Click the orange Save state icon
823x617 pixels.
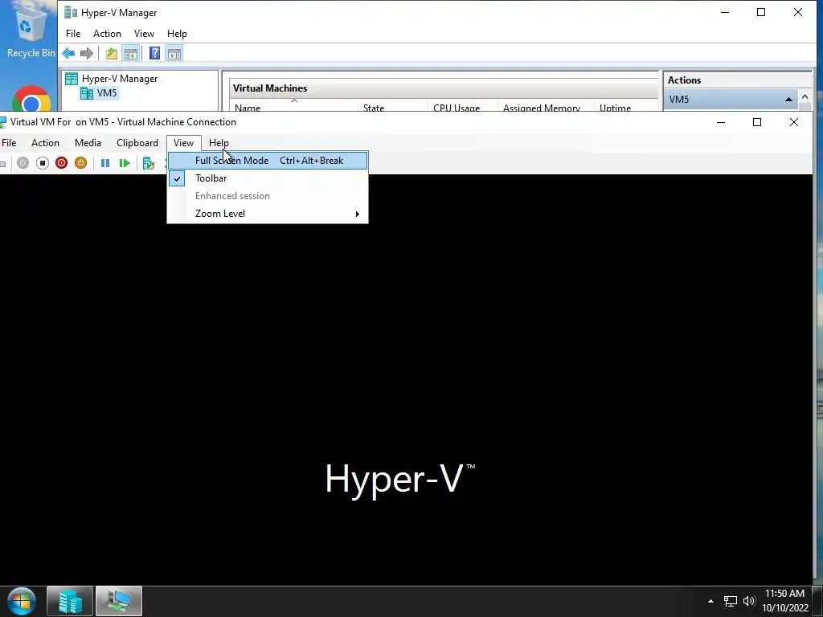tap(80, 163)
